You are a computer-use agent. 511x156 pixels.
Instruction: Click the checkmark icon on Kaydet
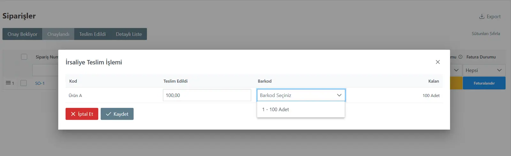[x=109, y=114]
